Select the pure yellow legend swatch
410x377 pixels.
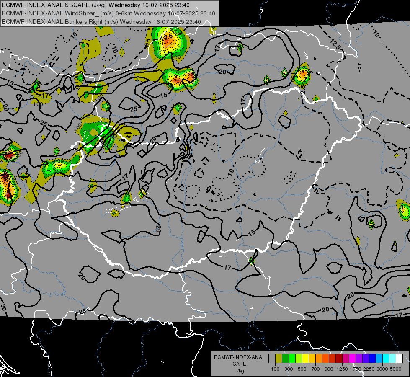305,359
